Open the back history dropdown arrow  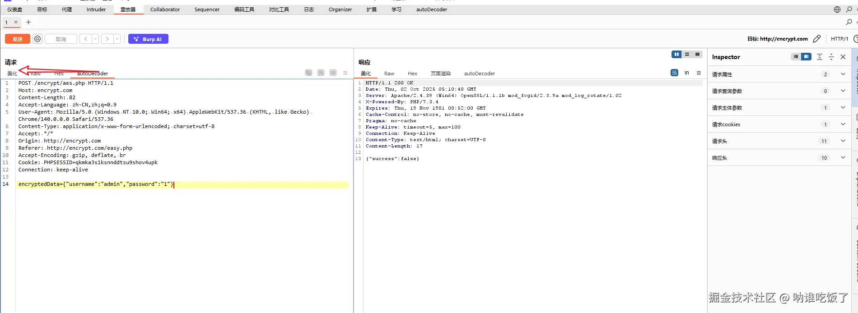pyautogui.click(x=95, y=39)
